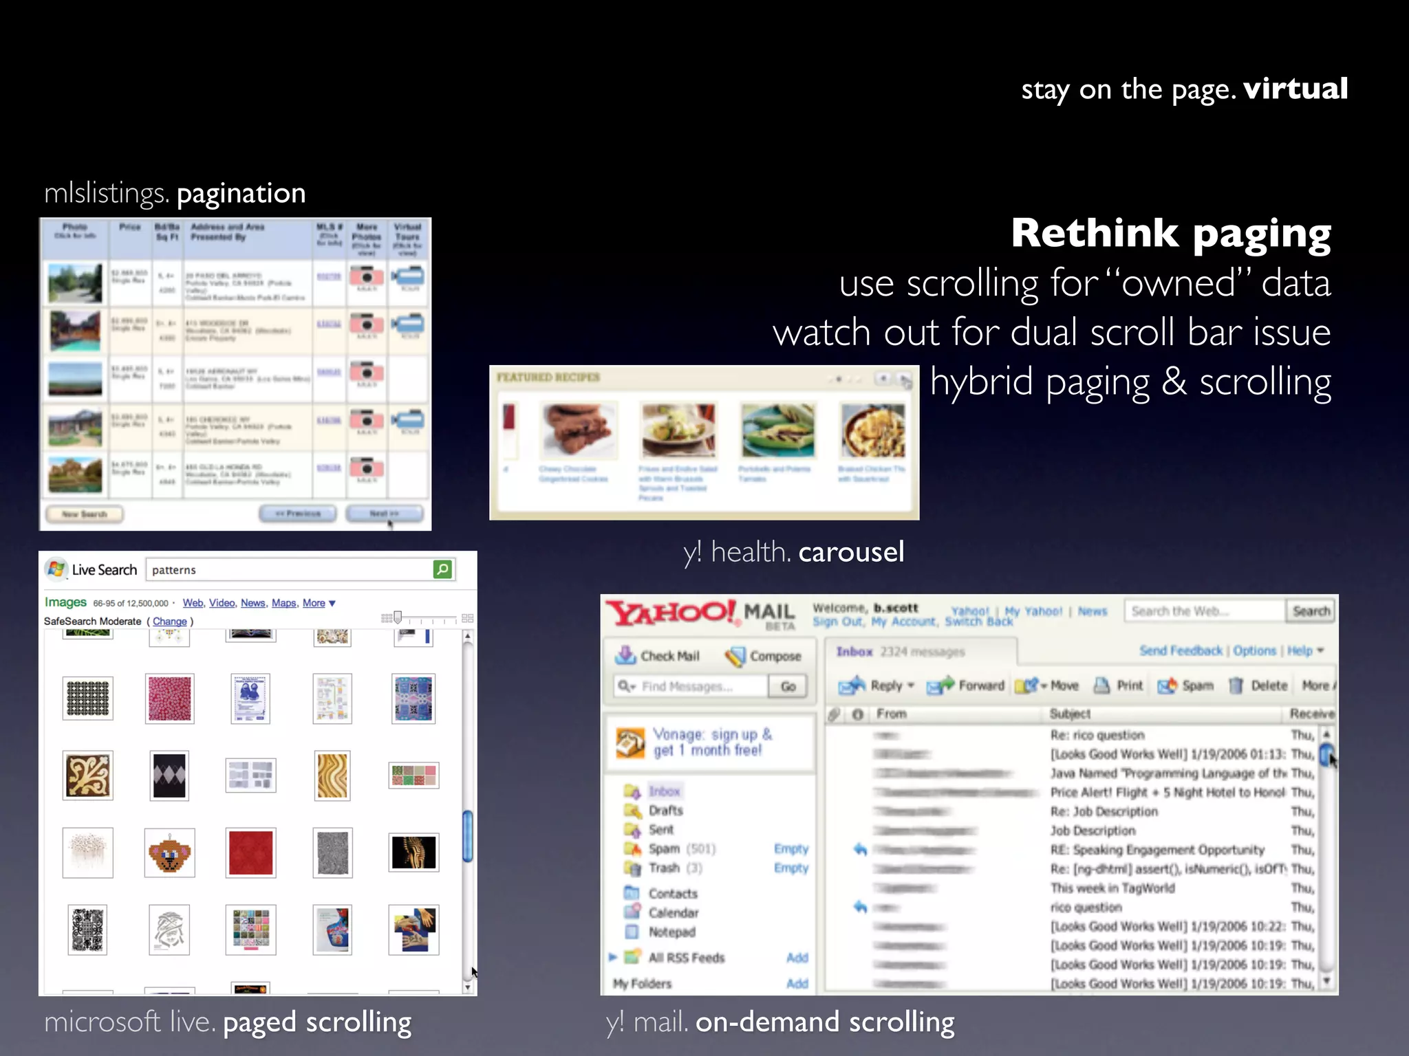Click the New Search button in mlslistings
The image size is (1409, 1056).
point(85,514)
